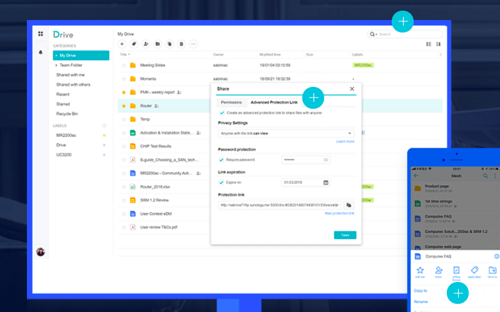Tap Apply label on the phone sheet
The width and height of the screenshot is (500, 312).
click(474, 272)
